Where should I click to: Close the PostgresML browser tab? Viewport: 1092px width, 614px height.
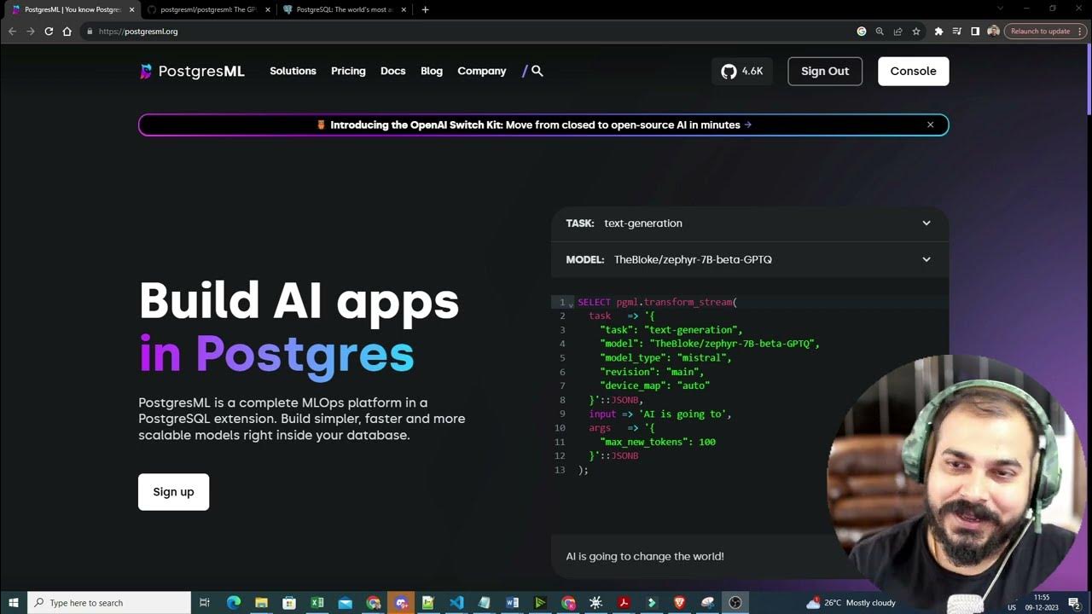point(131,9)
